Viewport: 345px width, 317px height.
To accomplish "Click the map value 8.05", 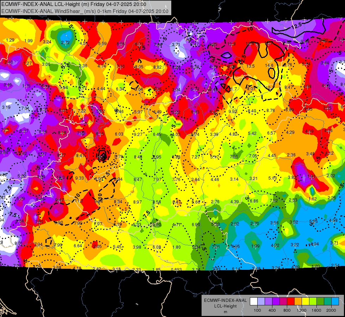I will [x=139, y=67].
